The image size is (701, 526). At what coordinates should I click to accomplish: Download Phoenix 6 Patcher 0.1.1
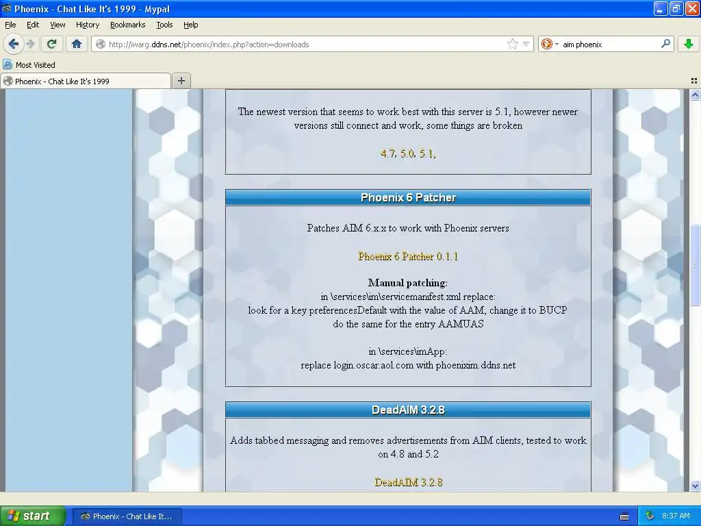pos(408,256)
